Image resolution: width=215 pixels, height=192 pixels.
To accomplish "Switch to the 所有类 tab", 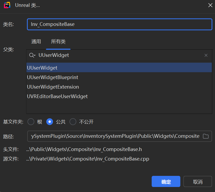I will [x=58, y=42].
